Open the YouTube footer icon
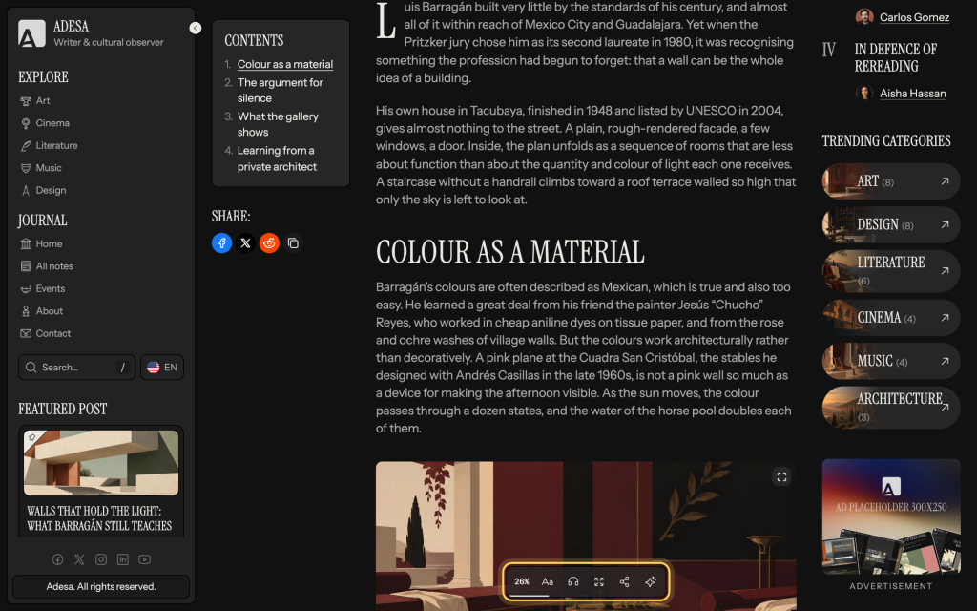The width and height of the screenshot is (977, 611). pyautogui.click(x=145, y=559)
